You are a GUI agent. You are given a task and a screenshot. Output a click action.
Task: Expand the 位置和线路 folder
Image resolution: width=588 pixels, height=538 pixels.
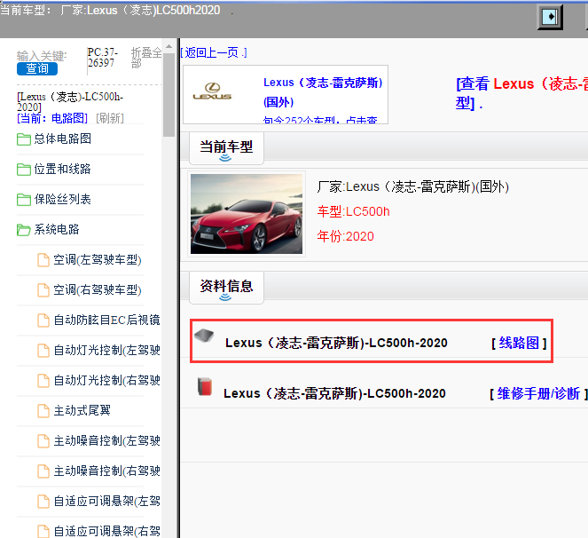point(62,169)
